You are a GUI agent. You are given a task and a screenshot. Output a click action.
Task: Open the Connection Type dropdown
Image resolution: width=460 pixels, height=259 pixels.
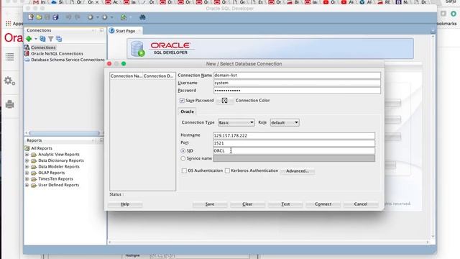236,122
